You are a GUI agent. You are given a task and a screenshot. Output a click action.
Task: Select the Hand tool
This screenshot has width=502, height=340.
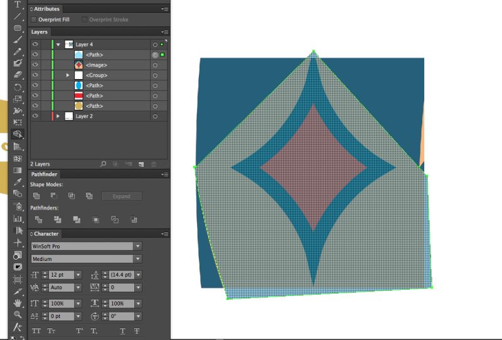tap(18, 303)
